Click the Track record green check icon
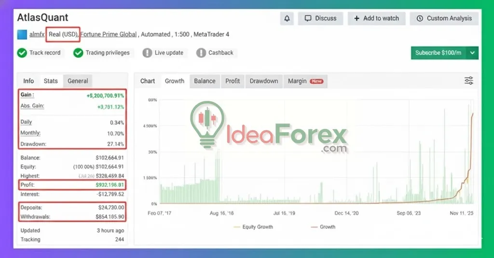Screen dimensions: 494x258 tap(22, 53)
